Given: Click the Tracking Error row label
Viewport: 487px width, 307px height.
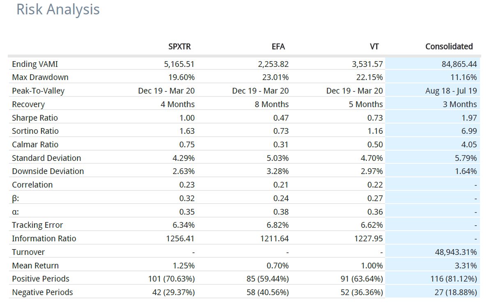Looking at the screenshot, I should [x=37, y=225].
